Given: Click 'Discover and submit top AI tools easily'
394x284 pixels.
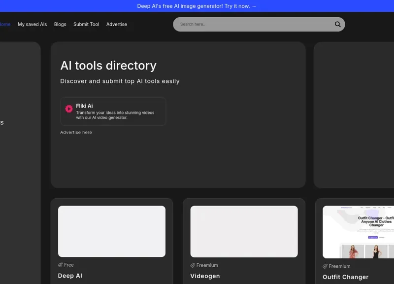Looking at the screenshot, I should coord(120,81).
